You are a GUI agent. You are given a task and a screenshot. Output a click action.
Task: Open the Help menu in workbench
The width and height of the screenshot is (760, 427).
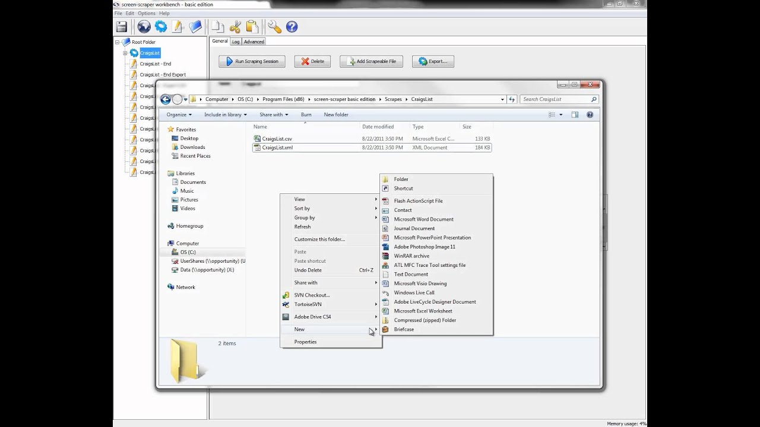(x=164, y=13)
